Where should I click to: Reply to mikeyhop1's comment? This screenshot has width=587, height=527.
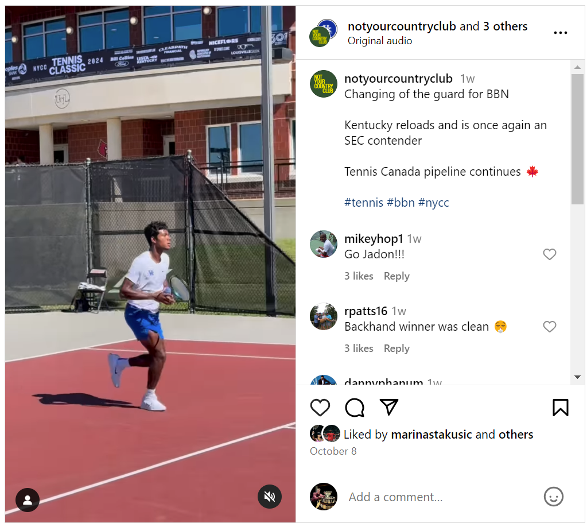pyautogui.click(x=396, y=276)
